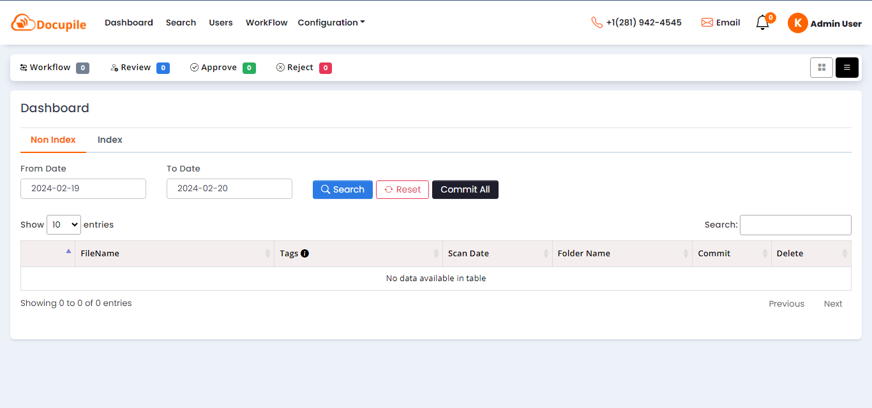Image resolution: width=872 pixels, height=408 pixels.
Task: Click the Email link in header
Action: tap(728, 22)
